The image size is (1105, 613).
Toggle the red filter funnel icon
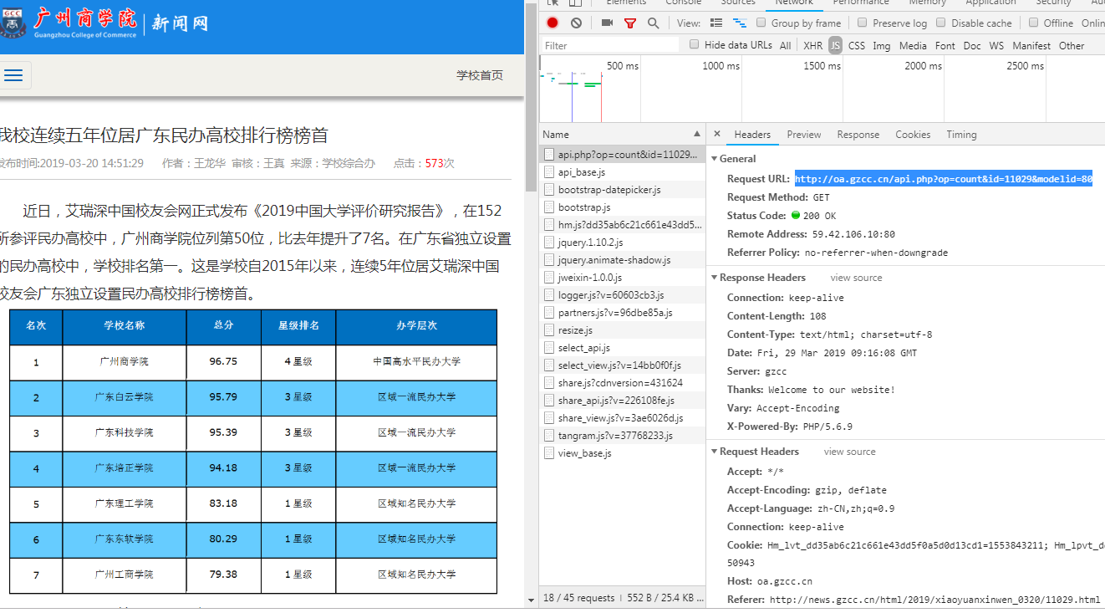630,23
